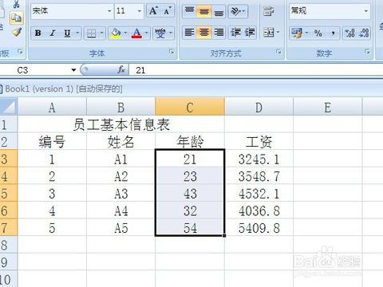Apply the yellow fill color bucket
The width and height of the screenshot is (383, 287).
(x=116, y=33)
